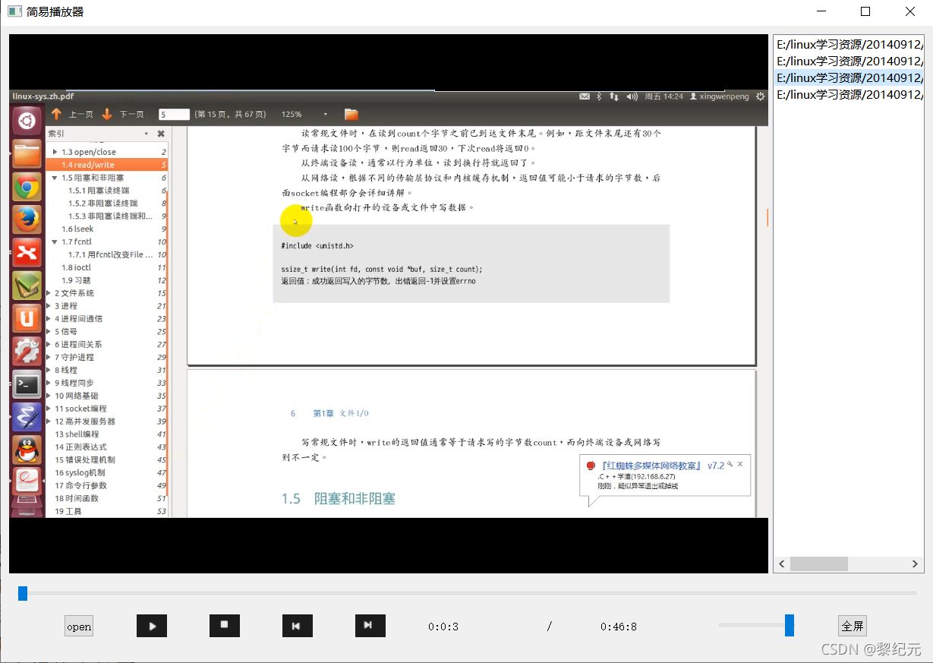Click the volume slider handle
933x663 pixels.
(x=790, y=626)
